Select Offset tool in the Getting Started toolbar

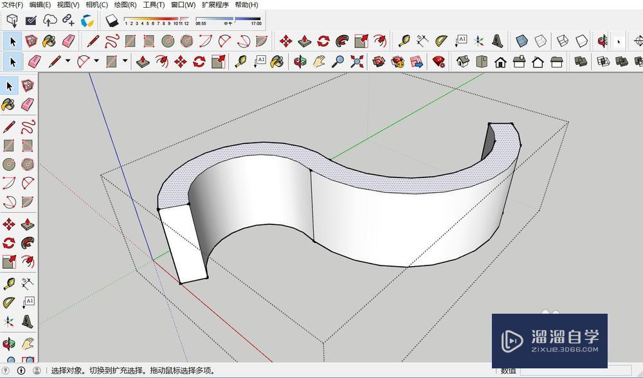coord(161,62)
